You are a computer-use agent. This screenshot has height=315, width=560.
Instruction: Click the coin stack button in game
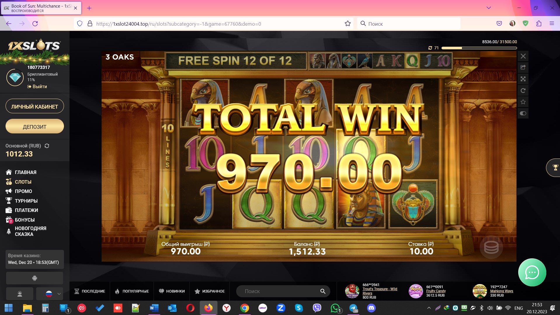[x=491, y=247]
